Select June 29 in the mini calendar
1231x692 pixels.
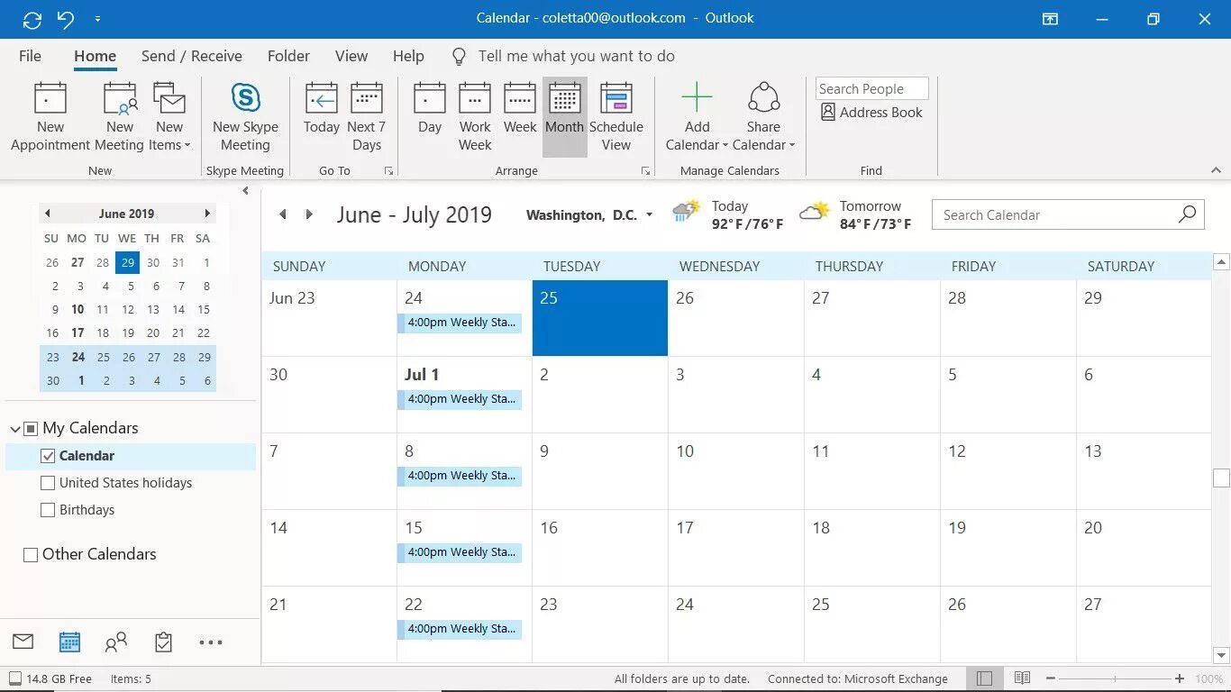click(x=205, y=357)
